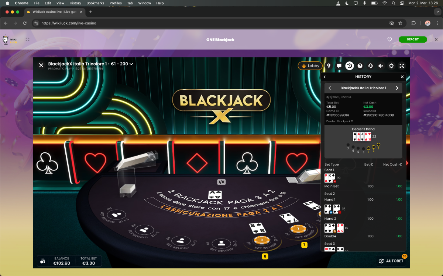Expand the BlackjackX Italia Tricolore table dropdown
443x276 pixels.
pyautogui.click(x=131, y=64)
